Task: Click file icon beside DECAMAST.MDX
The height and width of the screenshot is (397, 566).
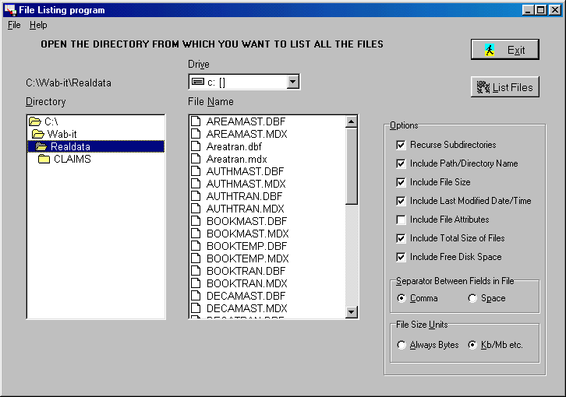Action: point(196,308)
